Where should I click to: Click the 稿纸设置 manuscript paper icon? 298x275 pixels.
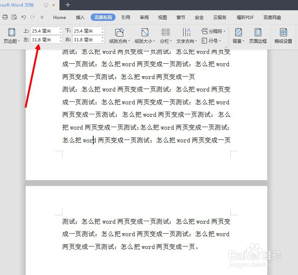(x=283, y=32)
